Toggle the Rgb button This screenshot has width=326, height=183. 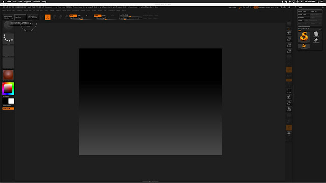[x=79, y=16]
